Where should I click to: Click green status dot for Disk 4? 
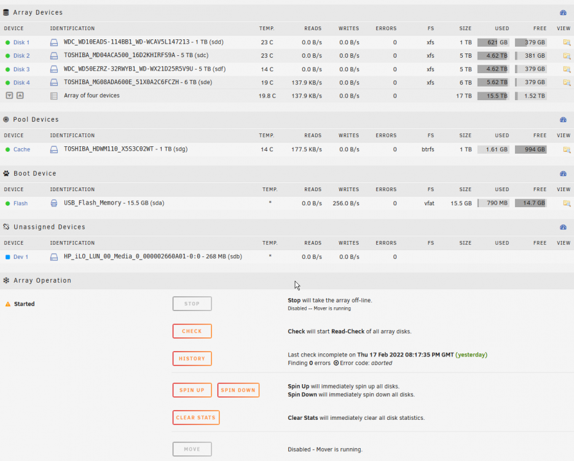pyautogui.click(x=7, y=83)
